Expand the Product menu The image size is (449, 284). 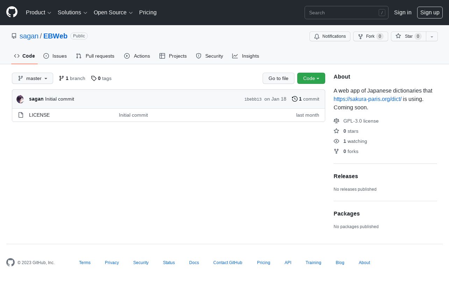pyautogui.click(x=38, y=13)
